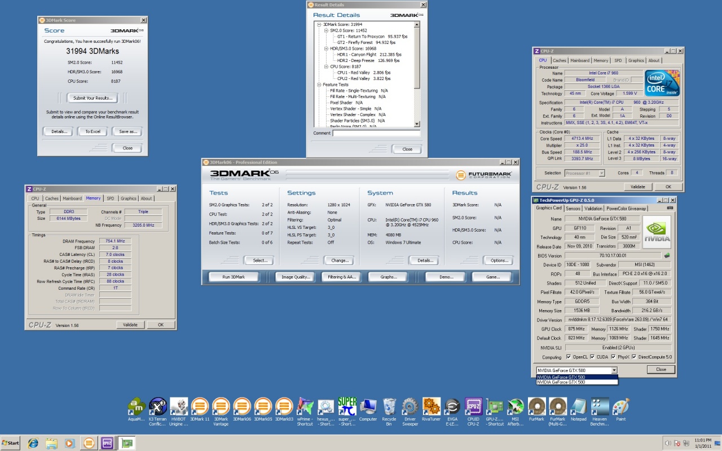Toggle the OpenCL checkbox in GPU-Z
Viewport: 722px width, 451px height.
coord(568,357)
